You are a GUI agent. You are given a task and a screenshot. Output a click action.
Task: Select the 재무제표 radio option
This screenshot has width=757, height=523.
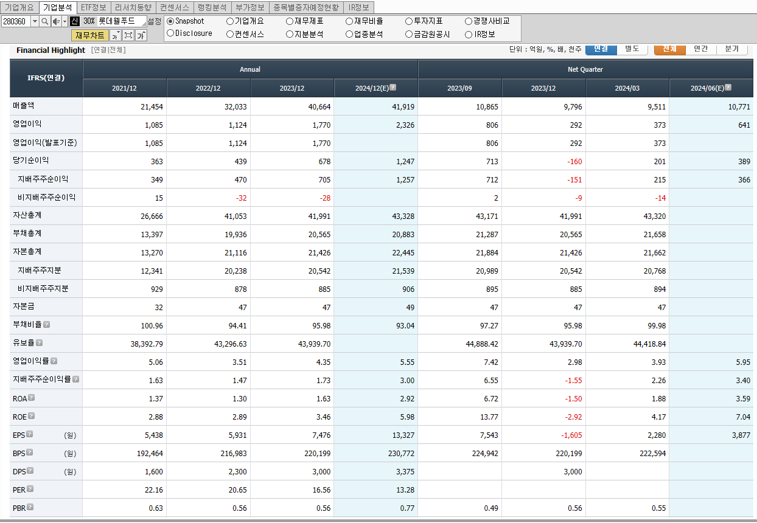(290, 21)
